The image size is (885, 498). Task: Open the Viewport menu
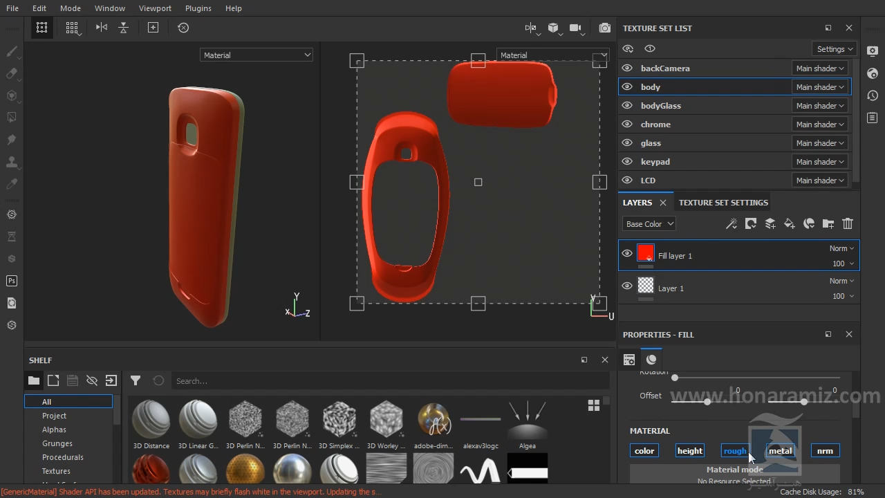click(x=155, y=8)
